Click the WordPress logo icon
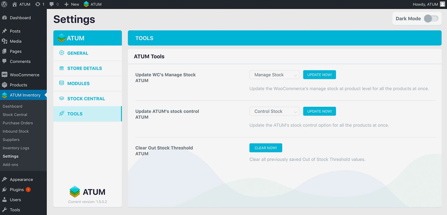The image size is (447, 215). coord(4,4)
